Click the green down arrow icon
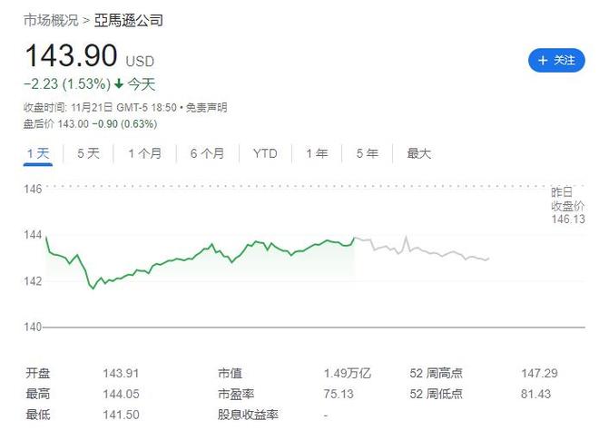The image size is (599, 430). point(118,84)
